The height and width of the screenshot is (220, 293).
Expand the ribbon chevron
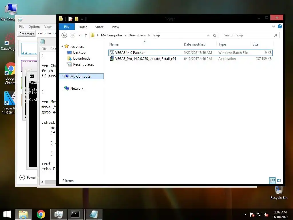coord(273,26)
